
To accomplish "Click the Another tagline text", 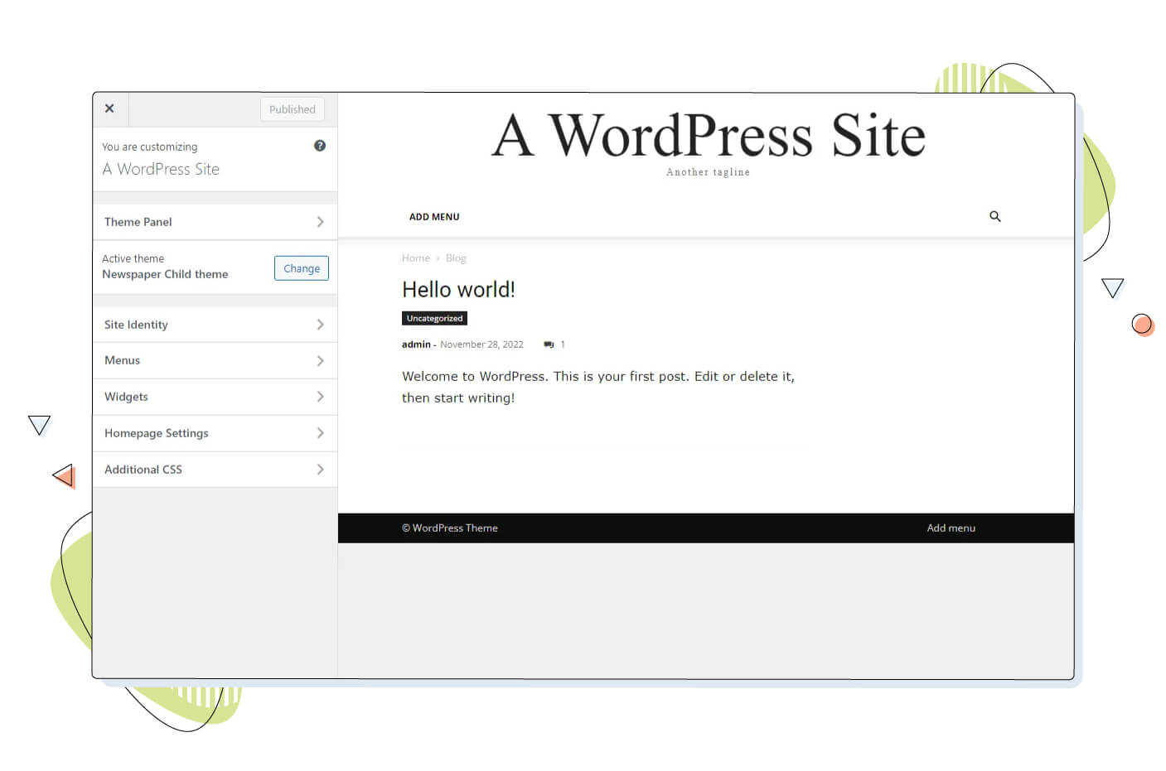I will (x=708, y=172).
